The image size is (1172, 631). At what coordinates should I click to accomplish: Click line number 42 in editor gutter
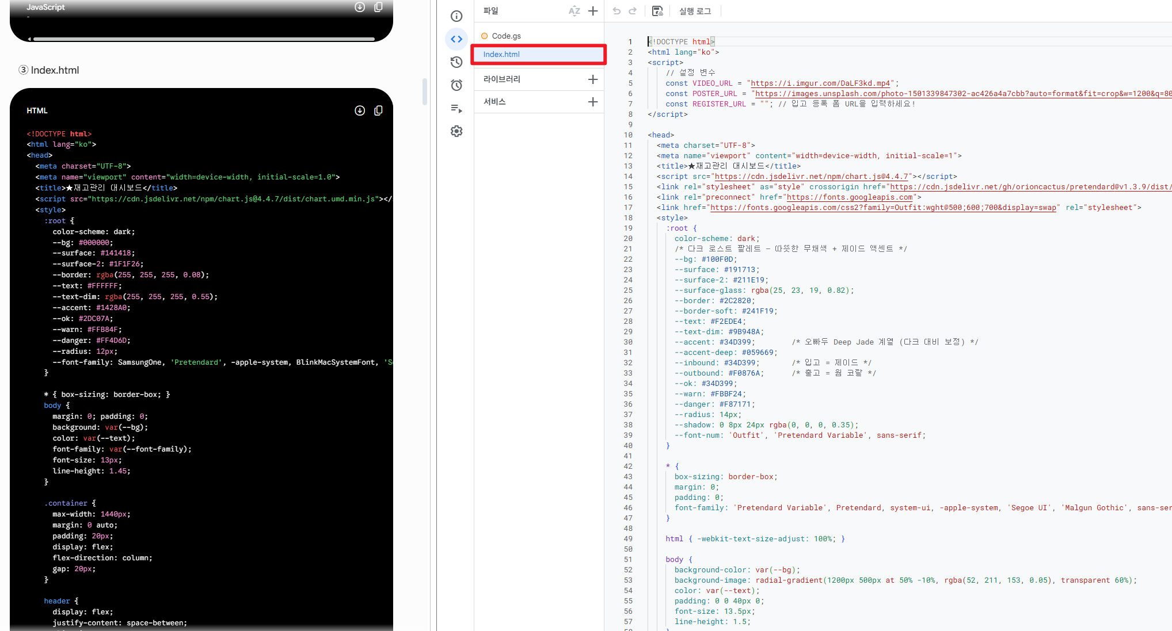[x=628, y=466]
